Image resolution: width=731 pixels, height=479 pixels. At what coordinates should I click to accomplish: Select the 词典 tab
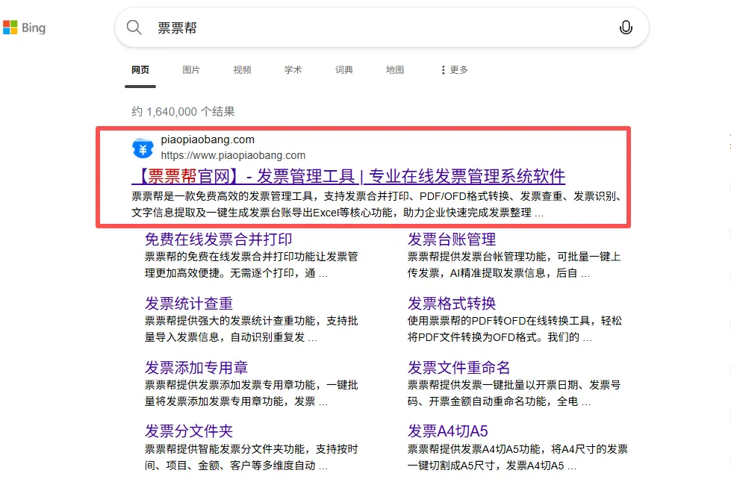(x=344, y=69)
